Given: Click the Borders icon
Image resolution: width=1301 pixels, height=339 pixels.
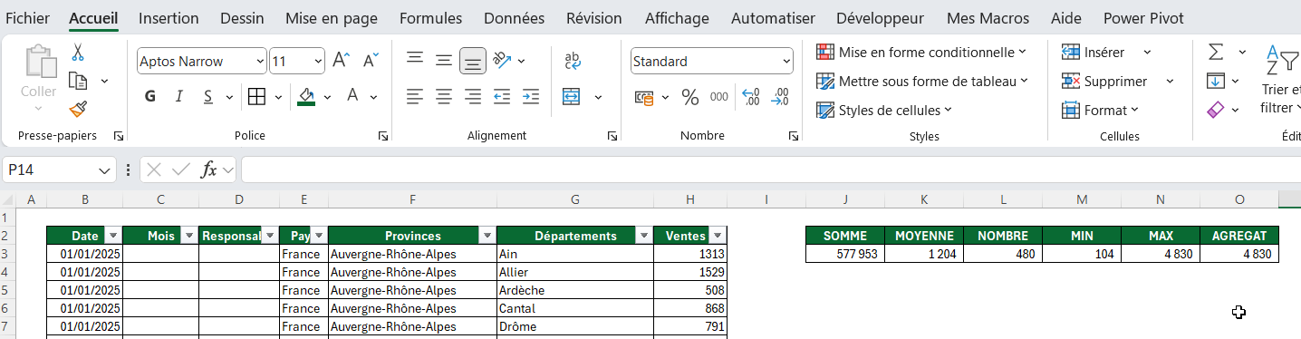Looking at the screenshot, I should tap(256, 96).
